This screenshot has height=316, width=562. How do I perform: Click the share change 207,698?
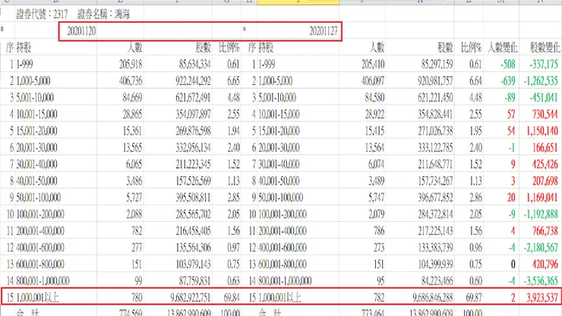[x=545, y=181]
